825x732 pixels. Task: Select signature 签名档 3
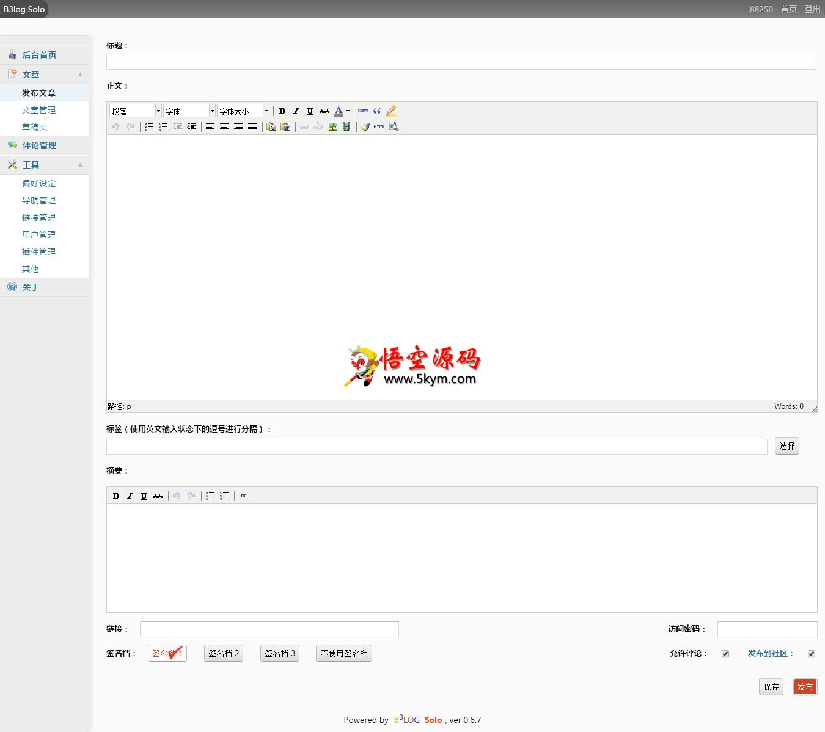coord(280,653)
